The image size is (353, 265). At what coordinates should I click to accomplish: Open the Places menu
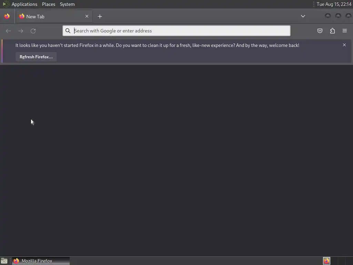pos(49,4)
